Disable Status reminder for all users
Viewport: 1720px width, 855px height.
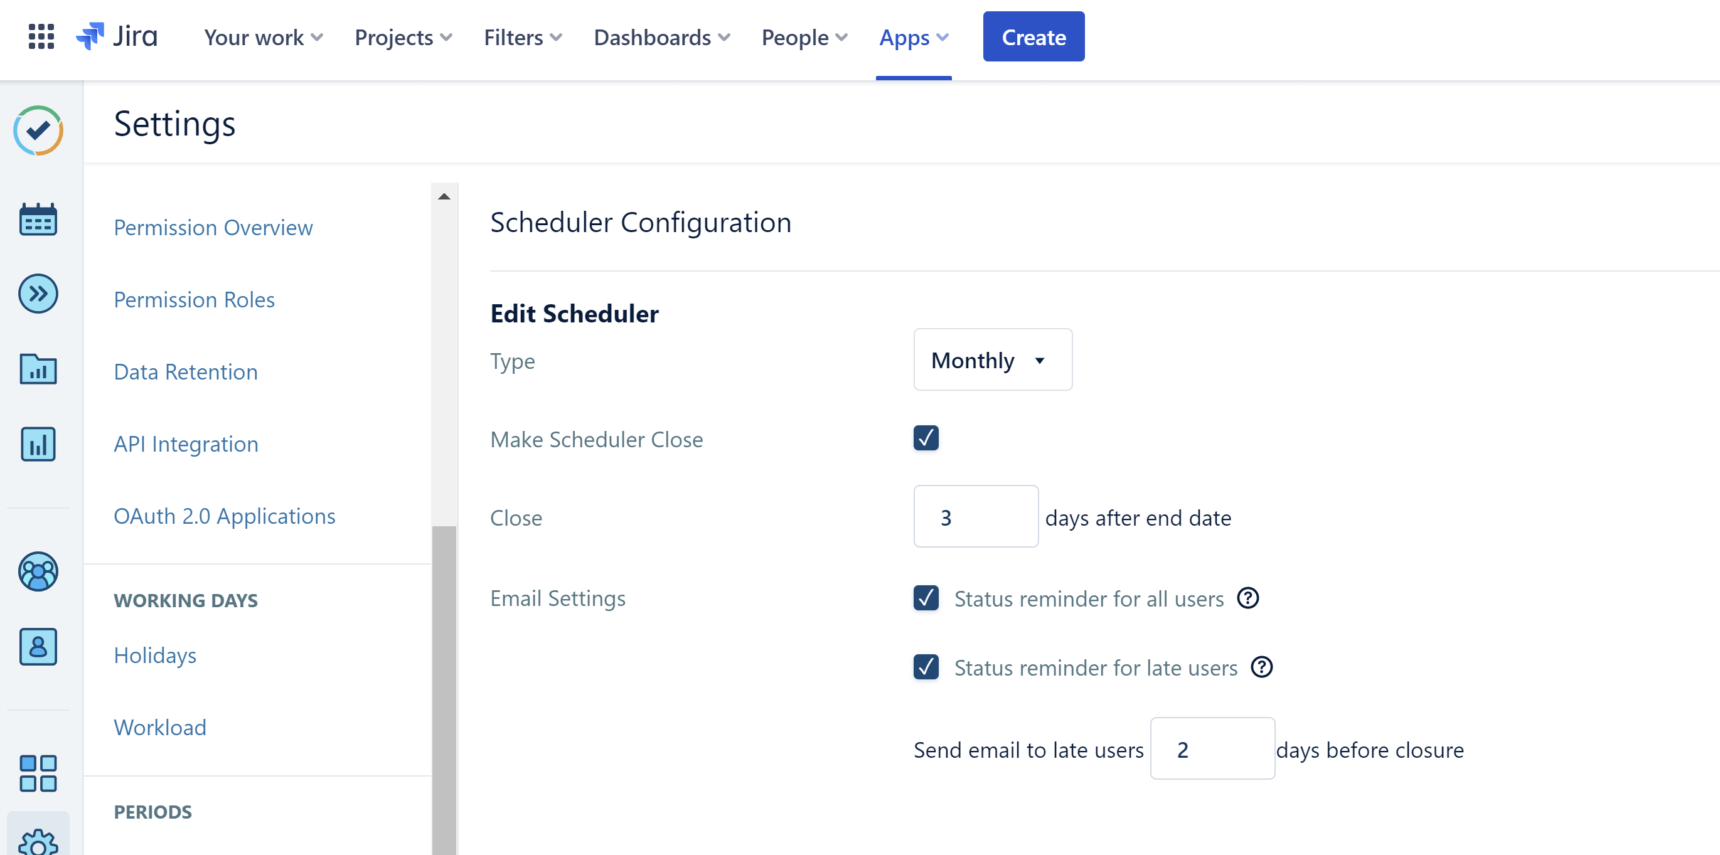coord(926,598)
